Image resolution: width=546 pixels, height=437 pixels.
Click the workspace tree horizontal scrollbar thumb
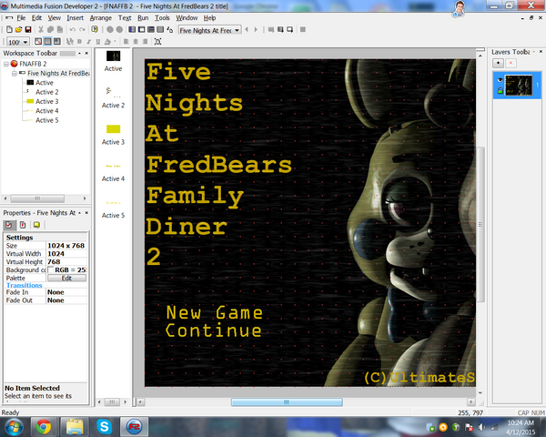(37, 198)
